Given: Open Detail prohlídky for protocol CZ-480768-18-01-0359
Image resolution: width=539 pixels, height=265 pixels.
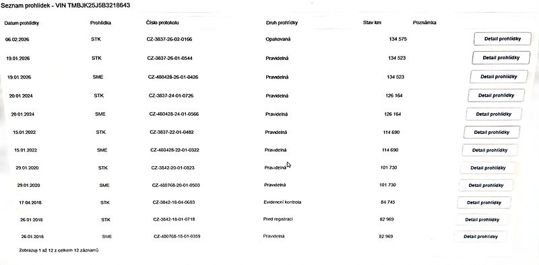Looking at the screenshot, I should [x=480, y=237].
